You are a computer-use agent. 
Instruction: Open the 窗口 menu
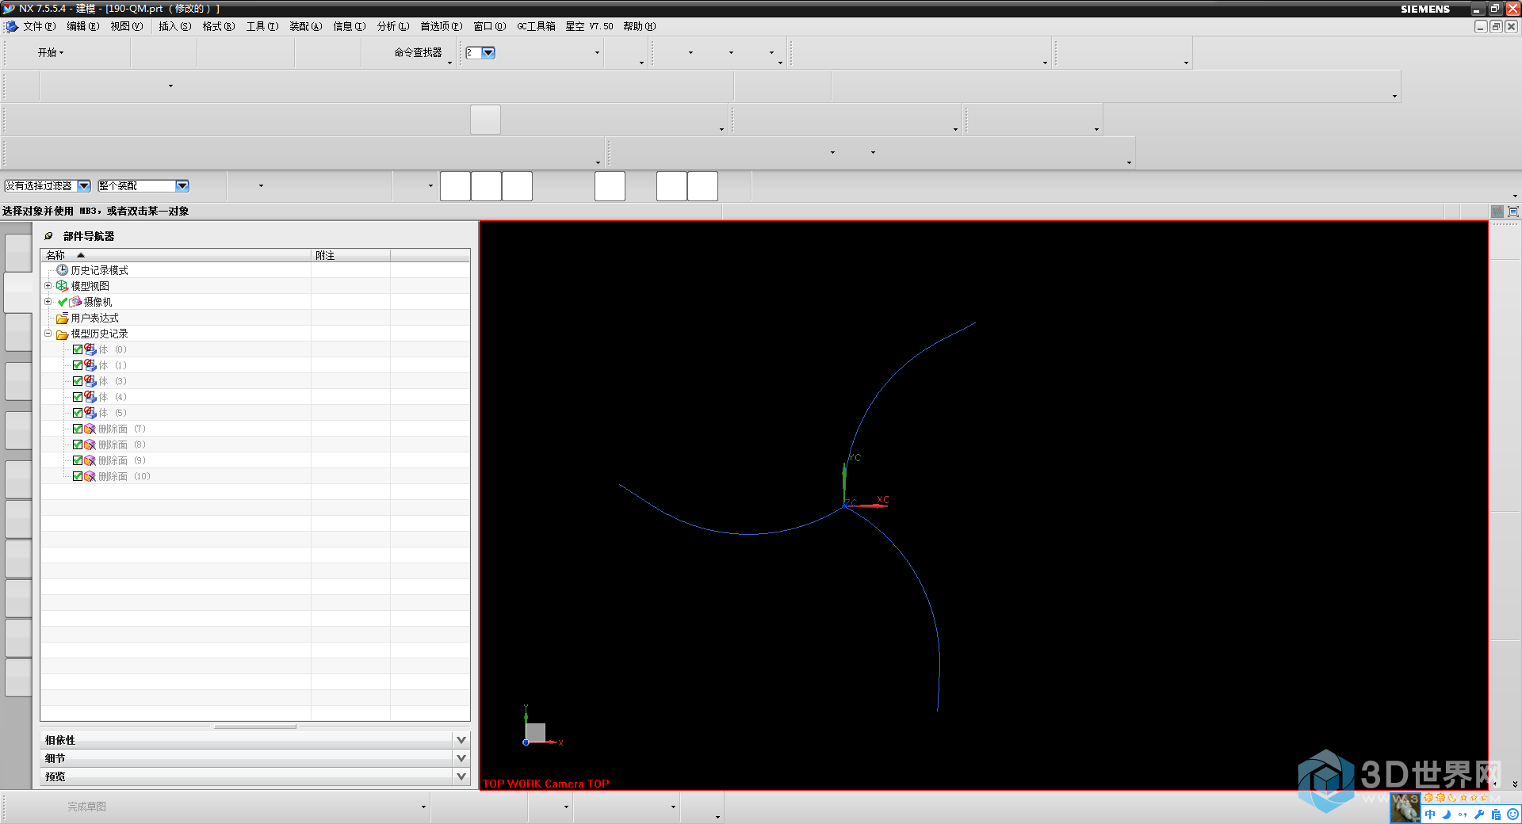click(489, 26)
